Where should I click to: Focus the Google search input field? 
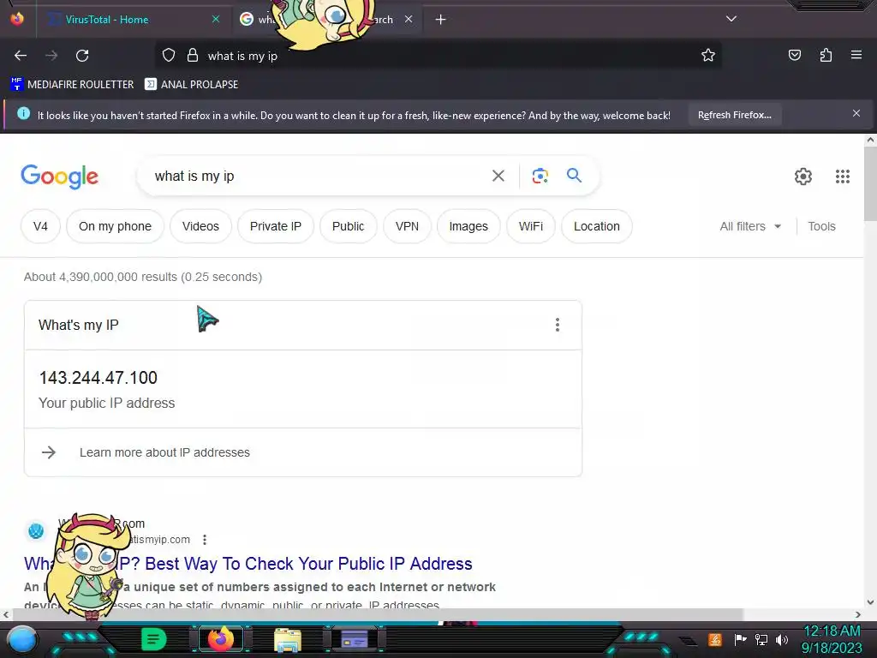pos(319,176)
